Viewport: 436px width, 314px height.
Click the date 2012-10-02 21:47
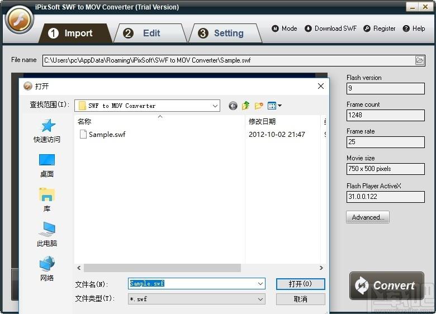(277, 135)
